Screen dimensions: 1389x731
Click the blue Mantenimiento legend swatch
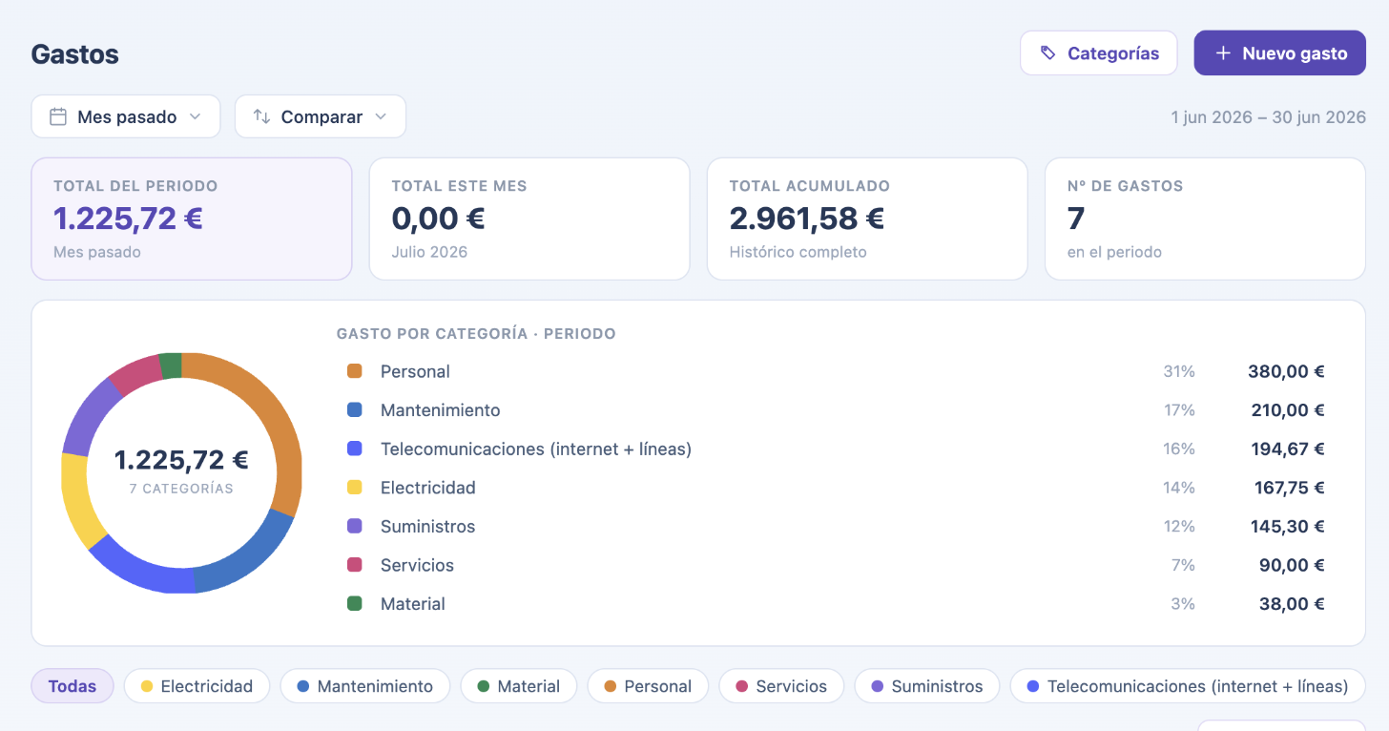(x=355, y=410)
